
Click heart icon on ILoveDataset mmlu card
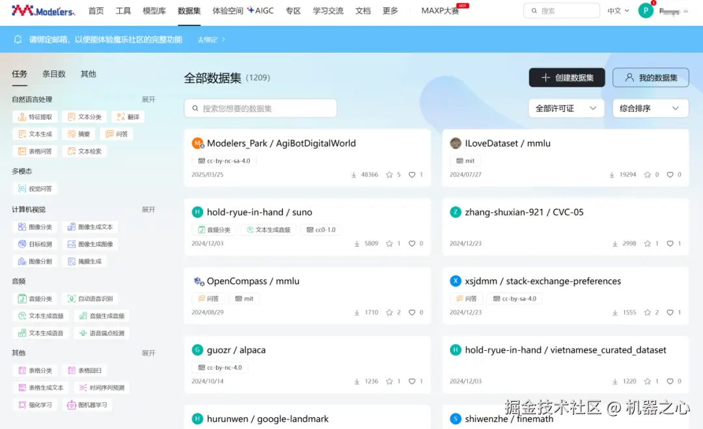pos(670,175)
